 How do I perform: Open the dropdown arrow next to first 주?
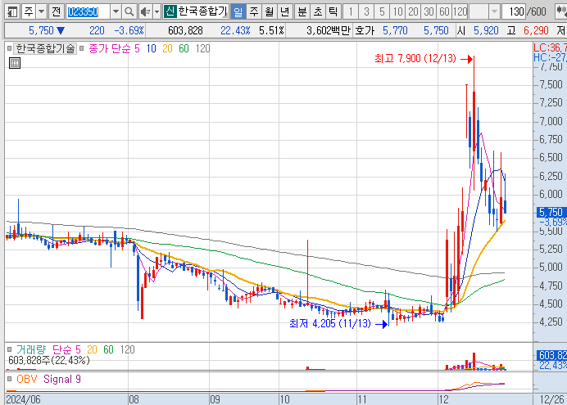tap(42, 12)
